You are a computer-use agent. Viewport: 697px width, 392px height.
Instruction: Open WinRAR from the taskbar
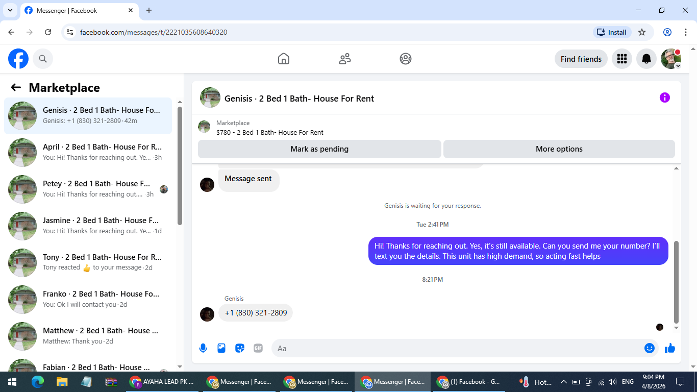click(111, 382)
